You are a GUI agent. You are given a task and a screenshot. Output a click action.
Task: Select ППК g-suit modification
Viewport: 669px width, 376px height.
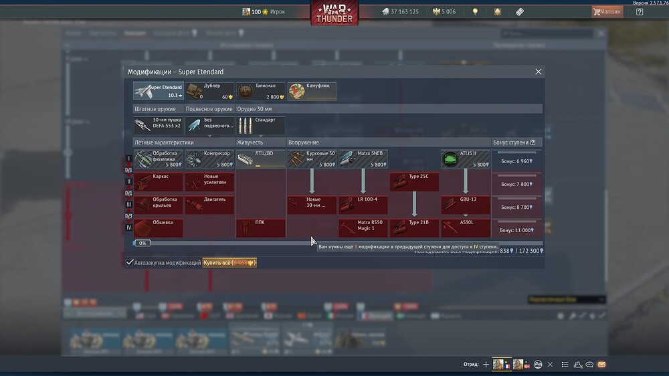click(261, 227)
